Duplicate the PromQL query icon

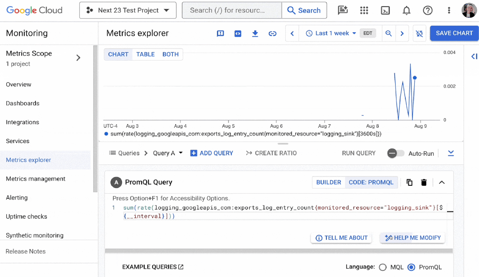coord(410,183)
